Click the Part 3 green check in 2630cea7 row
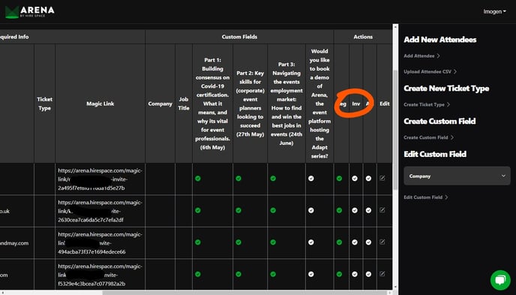 [273, 210]
